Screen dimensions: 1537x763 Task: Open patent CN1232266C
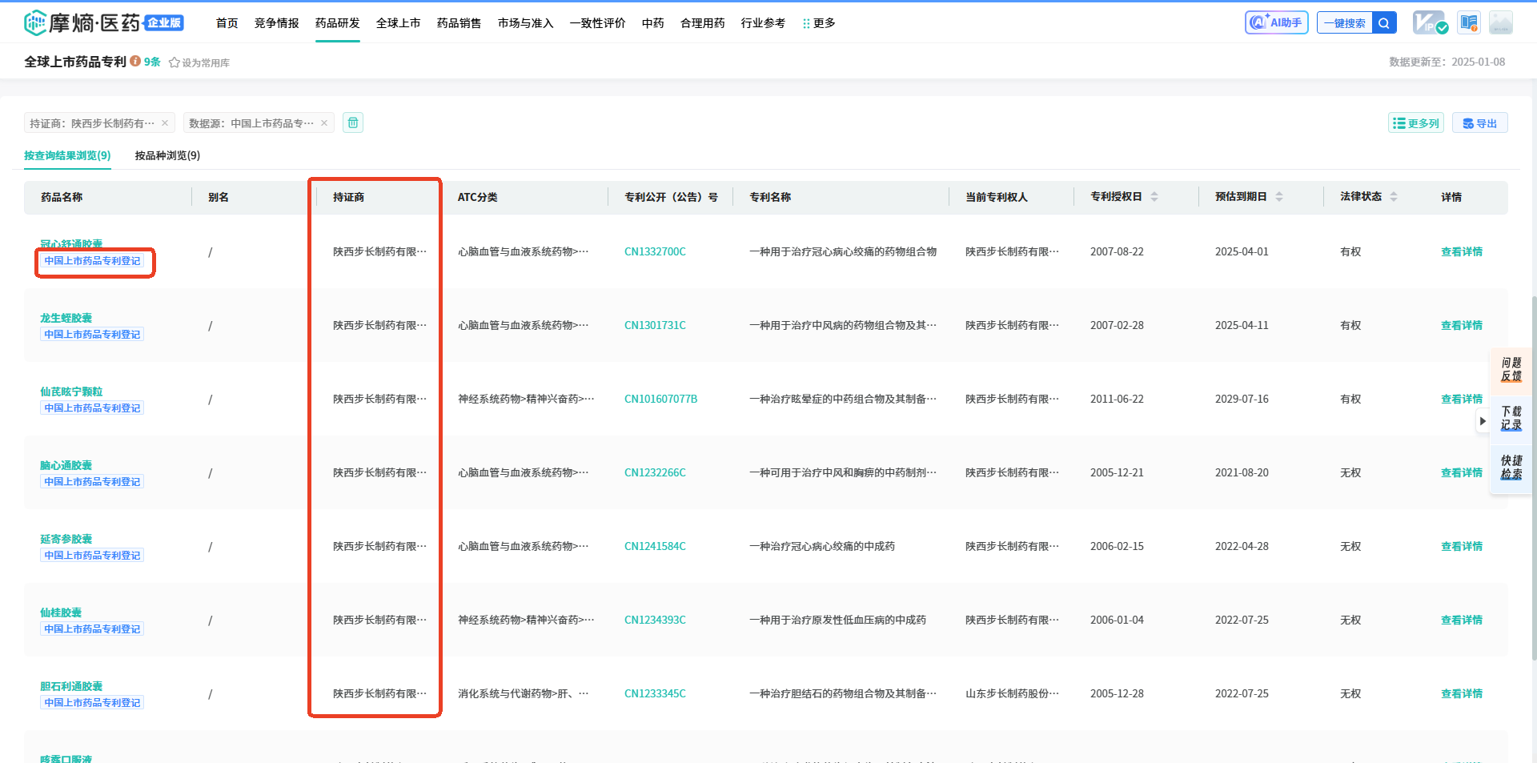click(655, 472)
